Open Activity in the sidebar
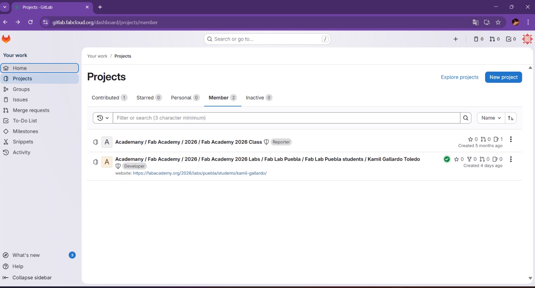535x288 pixels. point(39,152)
